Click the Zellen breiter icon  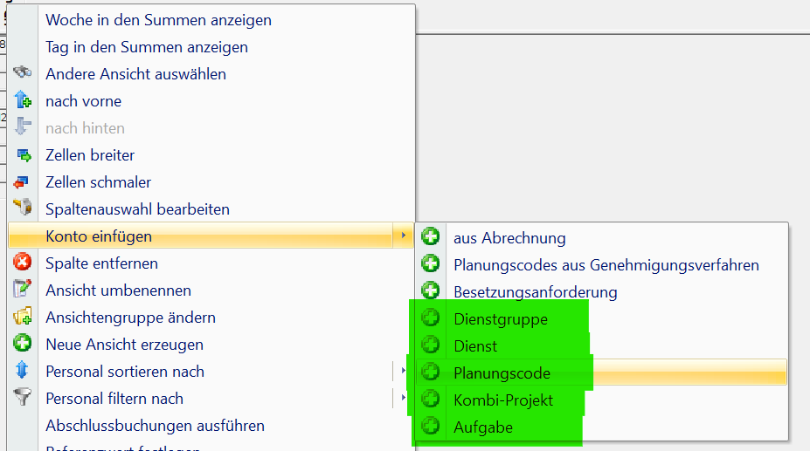(23, 155)
